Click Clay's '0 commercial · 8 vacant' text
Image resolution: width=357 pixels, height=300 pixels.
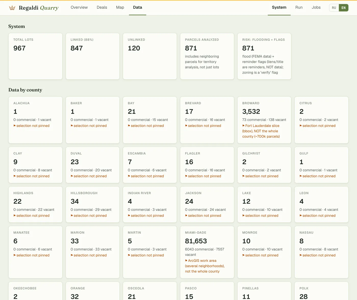click(33, 170)
